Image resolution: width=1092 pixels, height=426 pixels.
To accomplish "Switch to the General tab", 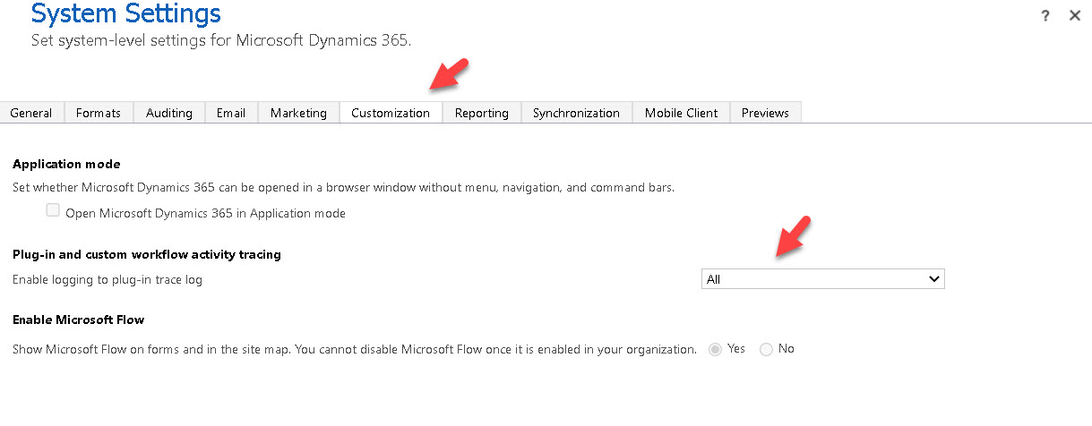I will (31, 113).
